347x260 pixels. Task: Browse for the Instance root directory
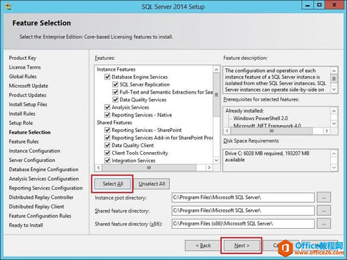(x=324, y=198)
